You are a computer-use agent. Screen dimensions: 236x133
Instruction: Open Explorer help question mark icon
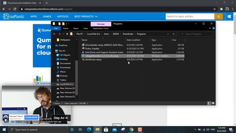tap(214, 28)
